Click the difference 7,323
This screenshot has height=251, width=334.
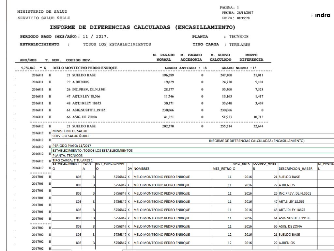pyautogui.click(x=259, y=90)
